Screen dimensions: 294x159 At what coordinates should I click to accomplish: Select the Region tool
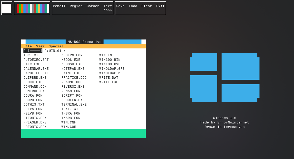[x=76, y=6]
